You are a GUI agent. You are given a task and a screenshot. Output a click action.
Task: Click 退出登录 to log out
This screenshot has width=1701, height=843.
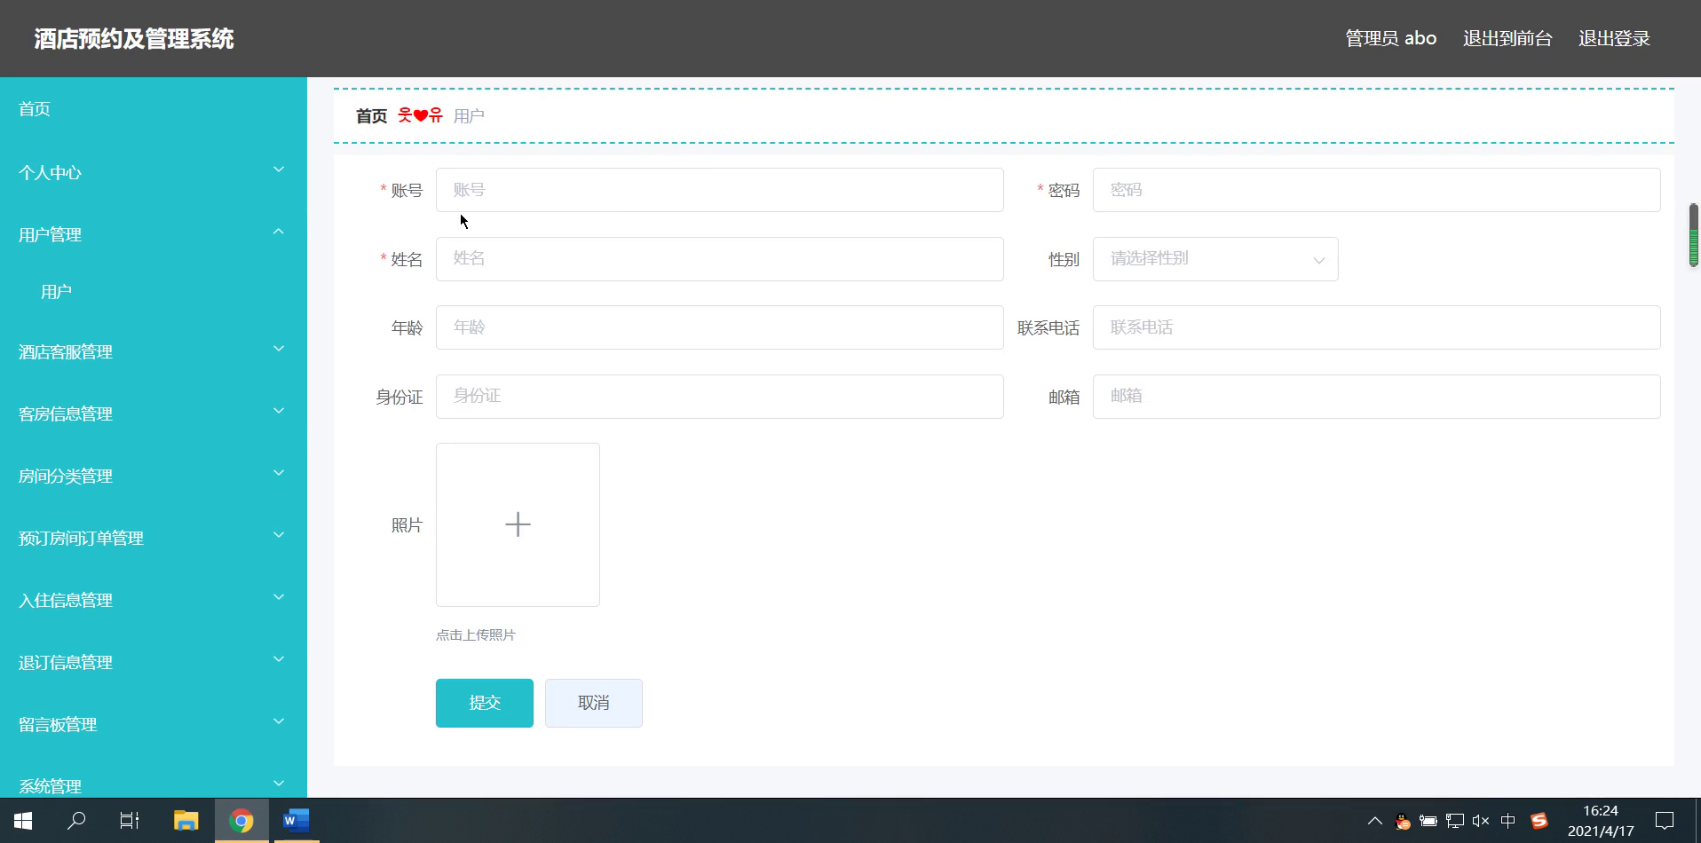pos(1614,38)
